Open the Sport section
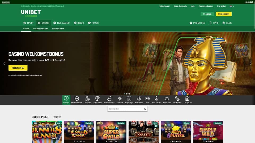Image resolution: width=255 pixels, height=143 pixels. [28, 23]
